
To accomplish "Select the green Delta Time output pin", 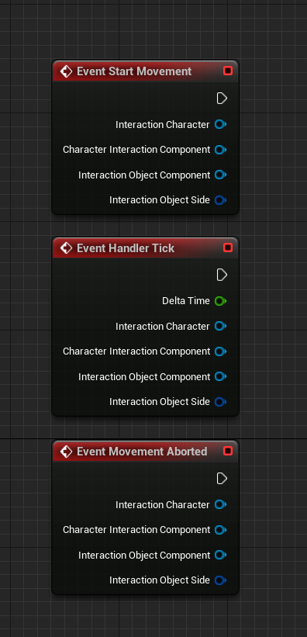I will pos(220,301).
